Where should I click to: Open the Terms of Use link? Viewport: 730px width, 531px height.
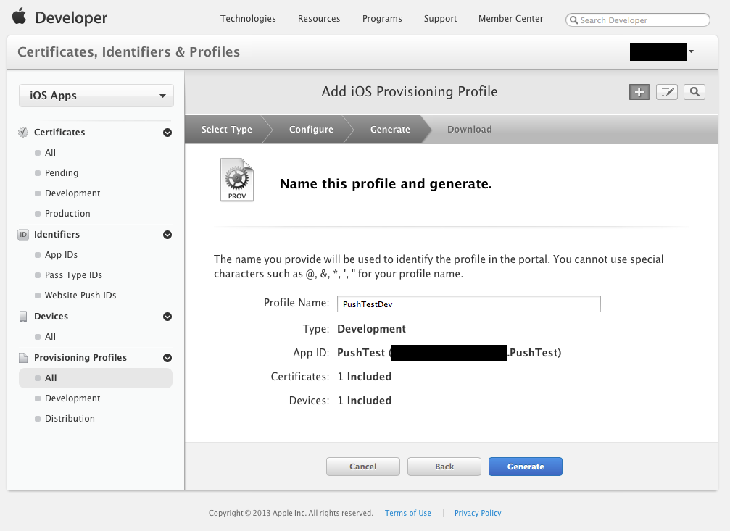[408, 513]
